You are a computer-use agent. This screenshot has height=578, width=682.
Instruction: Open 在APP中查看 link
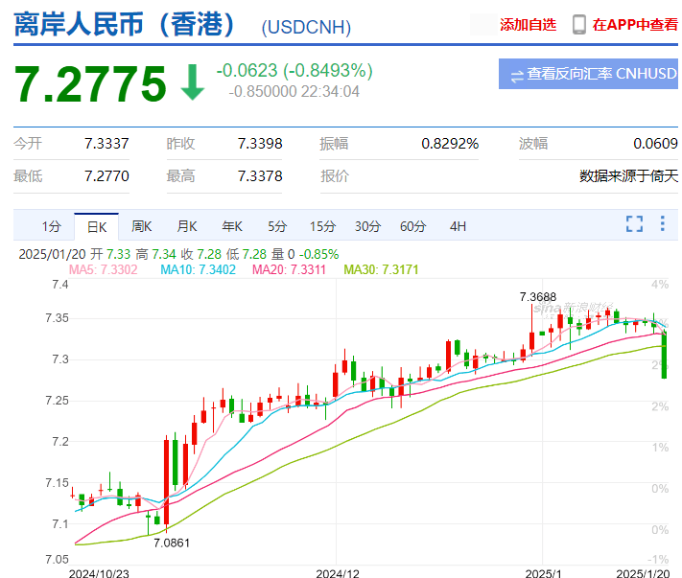tap(635, 25)
